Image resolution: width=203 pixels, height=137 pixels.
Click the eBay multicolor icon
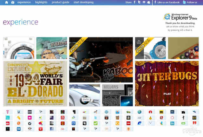(x=85, y=112)
